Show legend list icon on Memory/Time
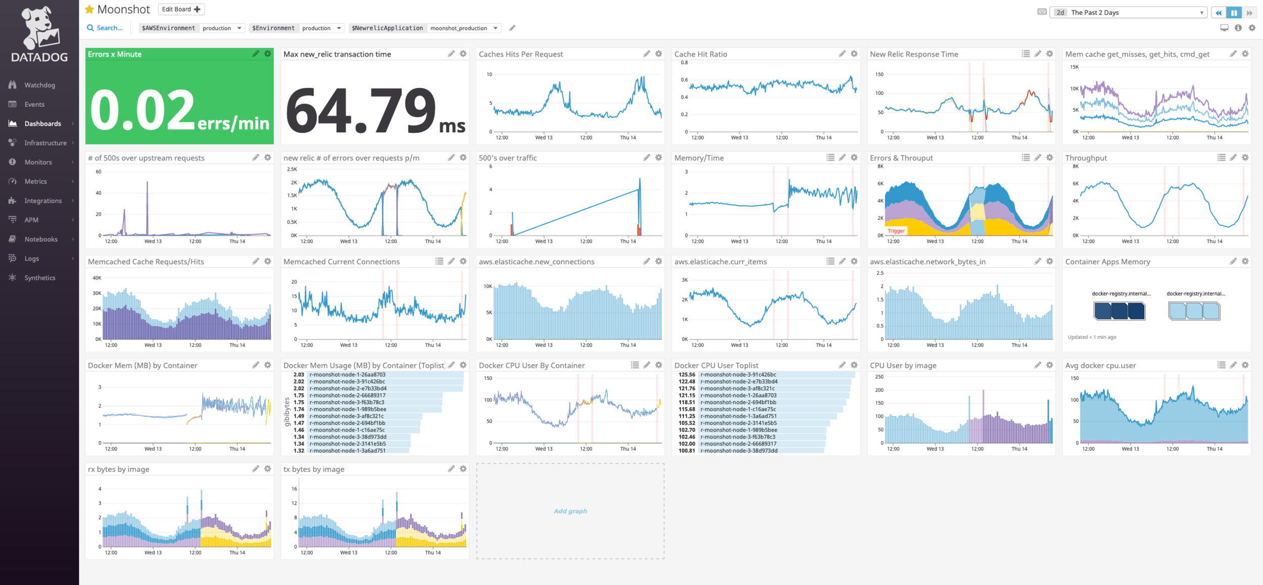Image resolution: width=1263 pixels, height=585 pixels. coord(830,158)
